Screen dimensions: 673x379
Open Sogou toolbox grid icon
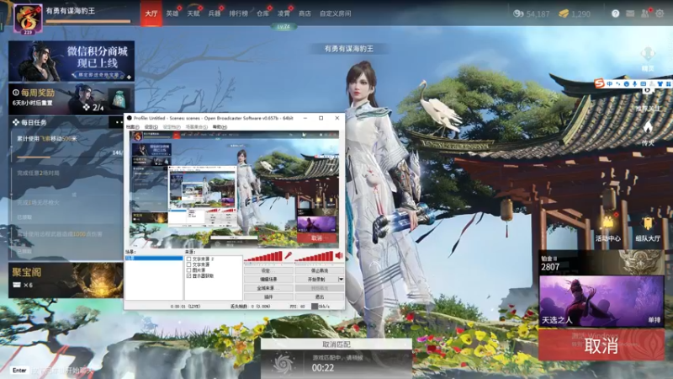(668, 83)
